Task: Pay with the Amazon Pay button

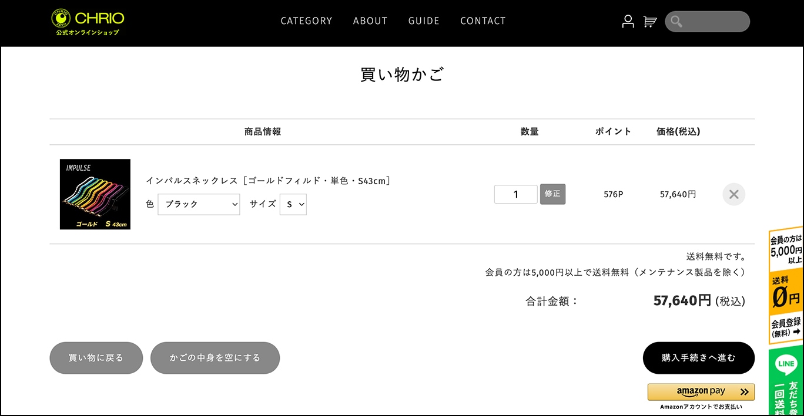Action: tap(701, 392)
